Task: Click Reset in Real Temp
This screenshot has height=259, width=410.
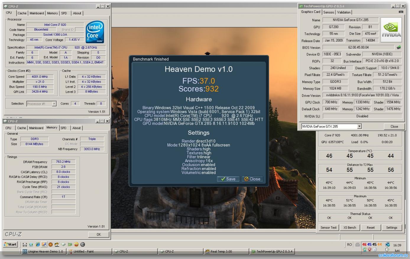Action: [371, 228]
